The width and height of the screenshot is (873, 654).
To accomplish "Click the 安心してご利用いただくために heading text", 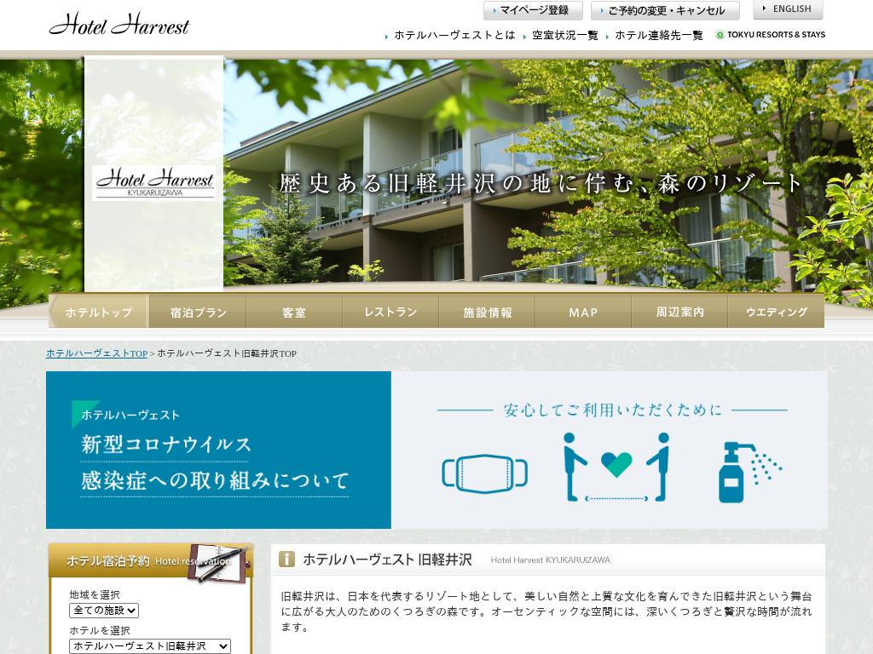I will tap(612, 410).
